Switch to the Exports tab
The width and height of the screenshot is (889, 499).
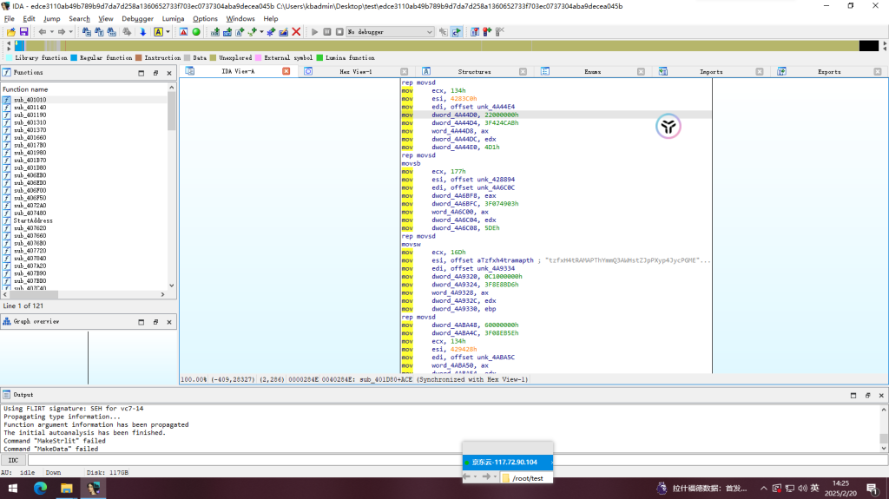[829, 72]
